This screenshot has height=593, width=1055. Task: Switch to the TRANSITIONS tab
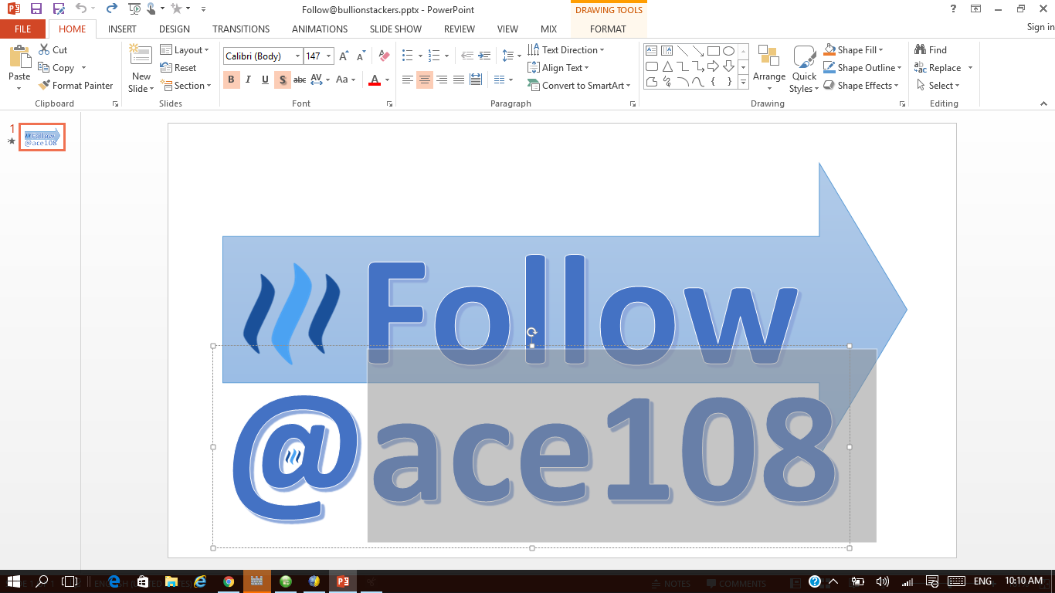pyautogui.click(x=241, y=29)
